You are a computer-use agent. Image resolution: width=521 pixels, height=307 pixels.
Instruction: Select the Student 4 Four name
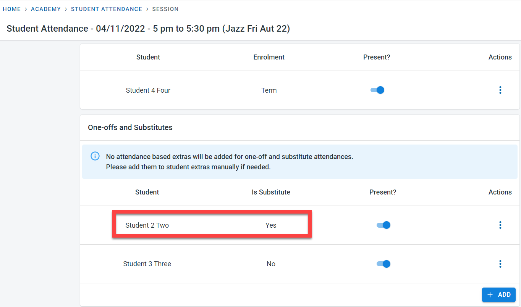148,90
